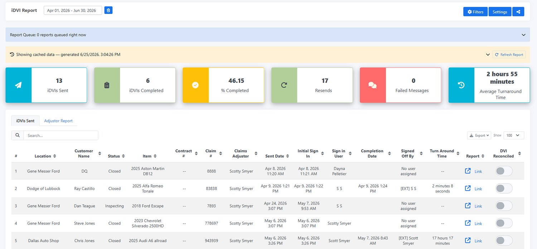Click the clock Average Turnaround Time icon
Screen dimensions: 537x249
pos(461,85)
